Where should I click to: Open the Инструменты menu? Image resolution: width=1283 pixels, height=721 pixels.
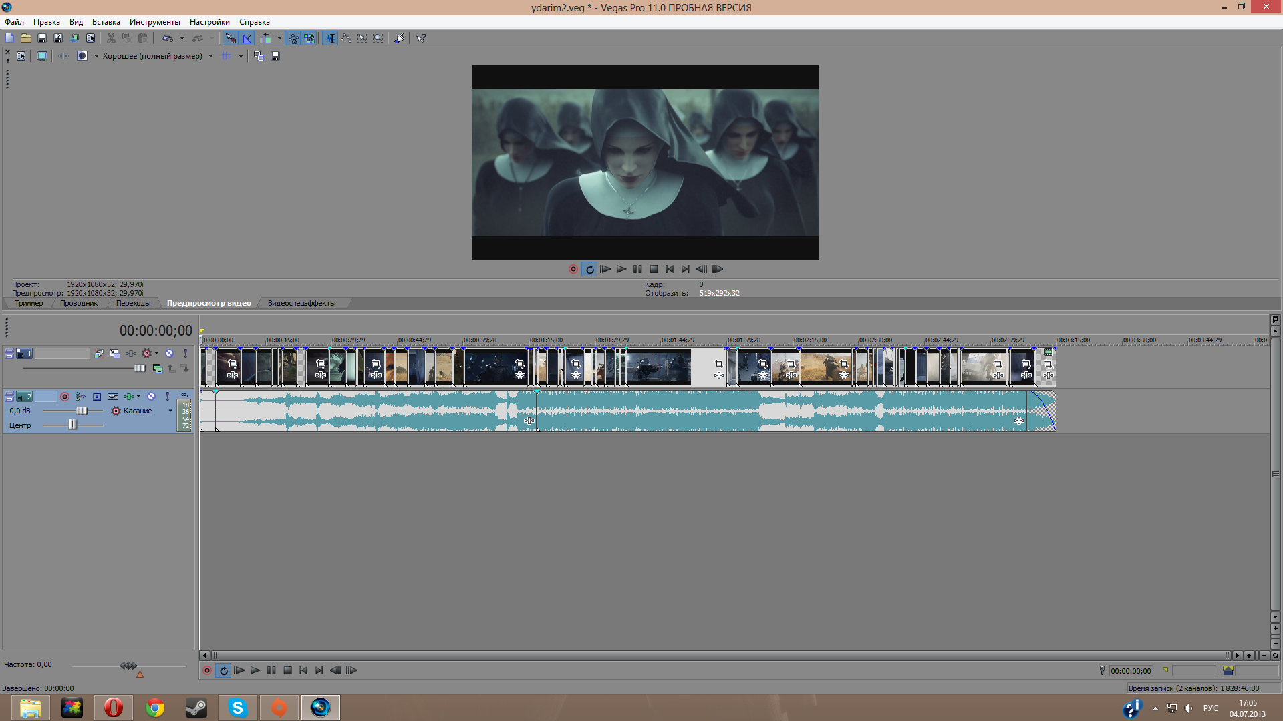point(154,22)
